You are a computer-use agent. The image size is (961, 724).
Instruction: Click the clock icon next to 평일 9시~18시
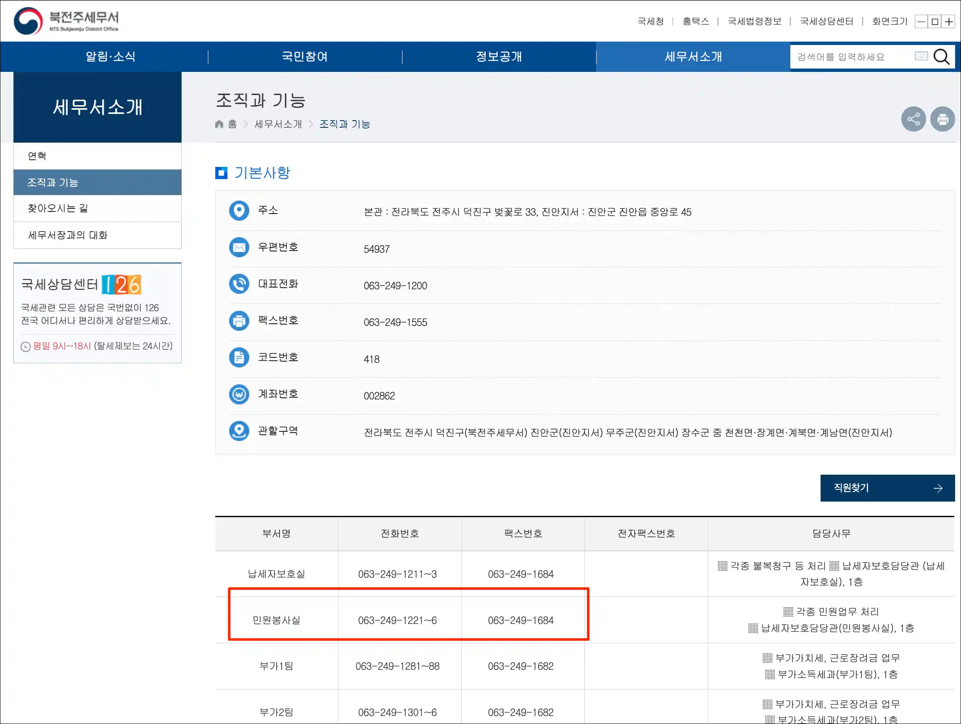pyautogui.click(x=26, y=346)
